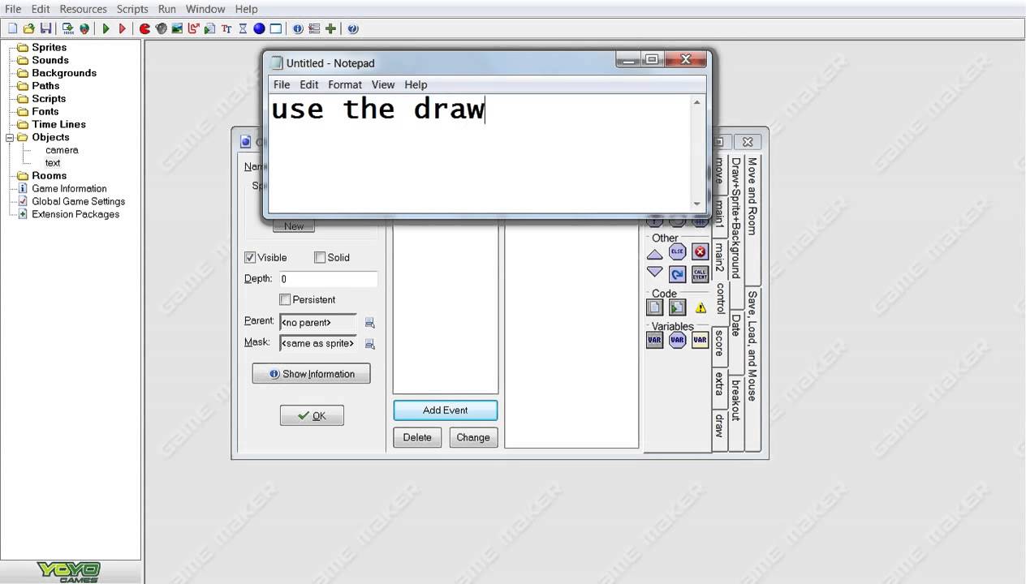Click the Delete event button
Screen dimensions: 1026x584
point(417,437)
